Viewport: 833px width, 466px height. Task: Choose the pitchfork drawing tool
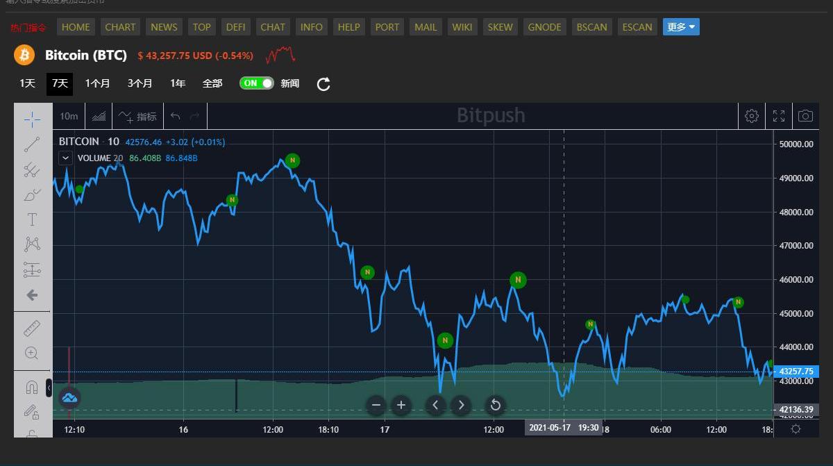pyautogui.click(x=32, y=169)
